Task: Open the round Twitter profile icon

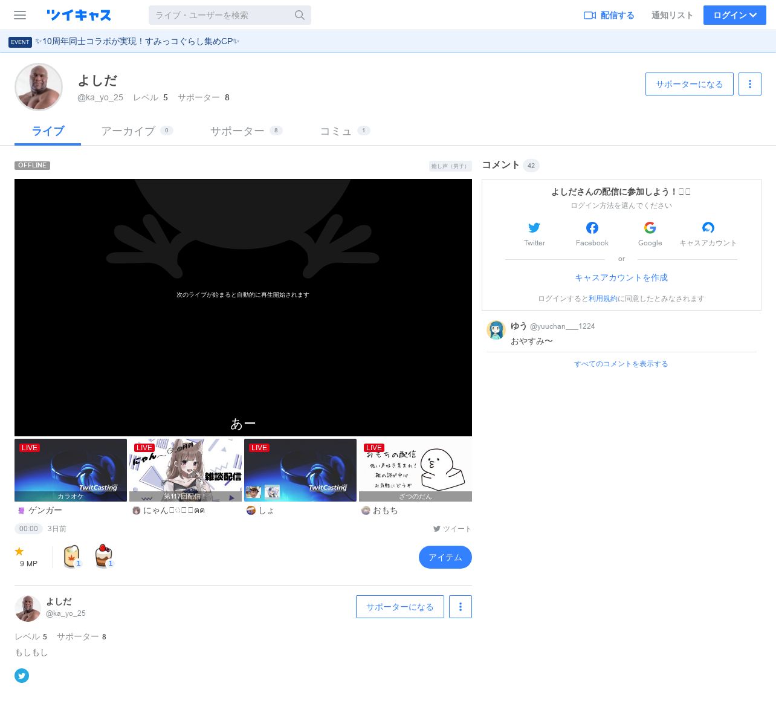Action: pos(22,676)
